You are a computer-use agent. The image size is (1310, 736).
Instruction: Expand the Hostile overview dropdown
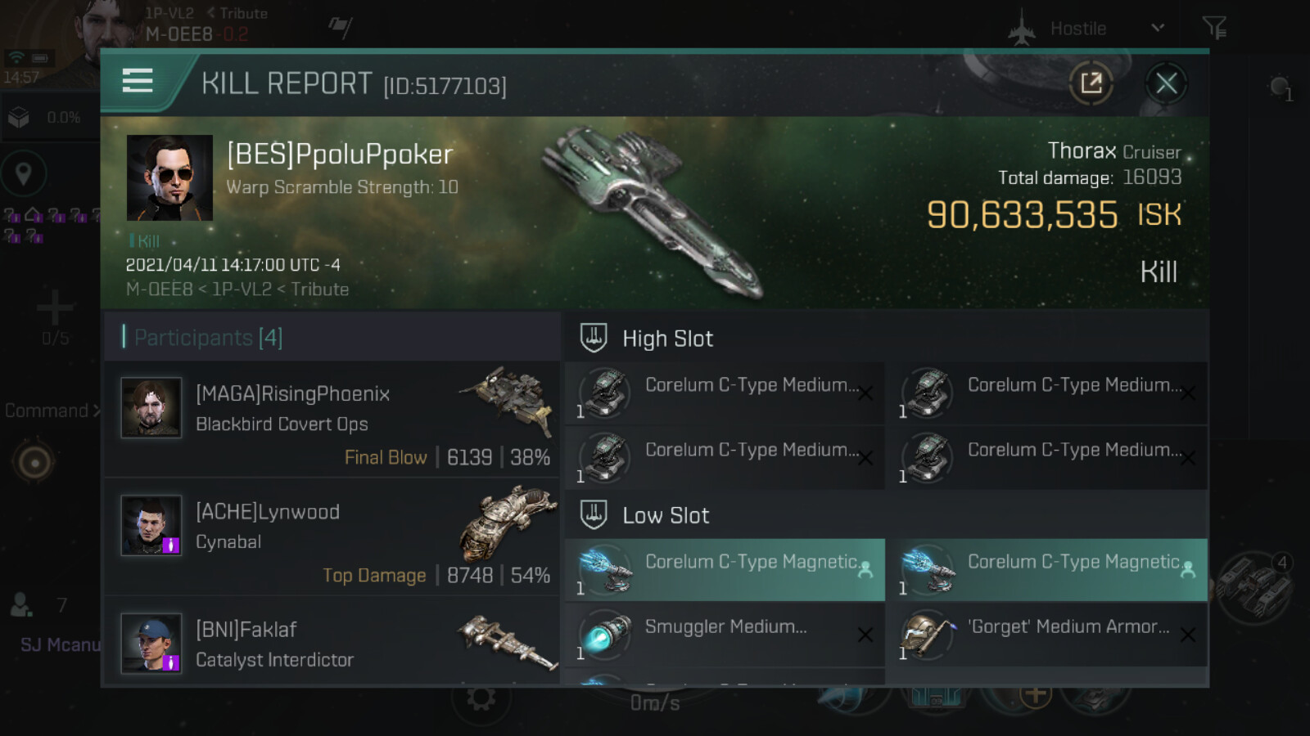(x=1157, y=28)
